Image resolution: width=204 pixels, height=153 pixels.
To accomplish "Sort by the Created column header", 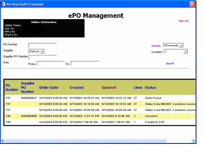I will [x=76, y=88].
